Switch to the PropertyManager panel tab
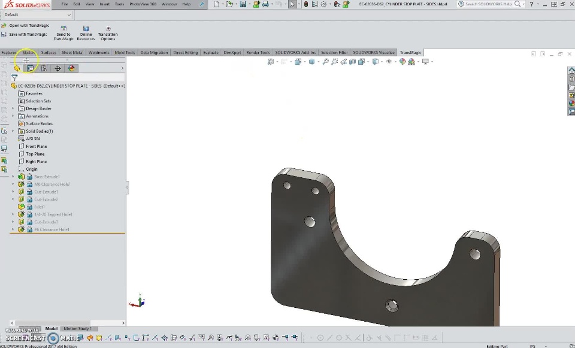The image size is (575, 348). point(31,68)
